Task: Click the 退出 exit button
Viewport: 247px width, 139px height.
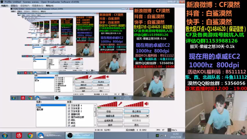Action: point(136,125)
